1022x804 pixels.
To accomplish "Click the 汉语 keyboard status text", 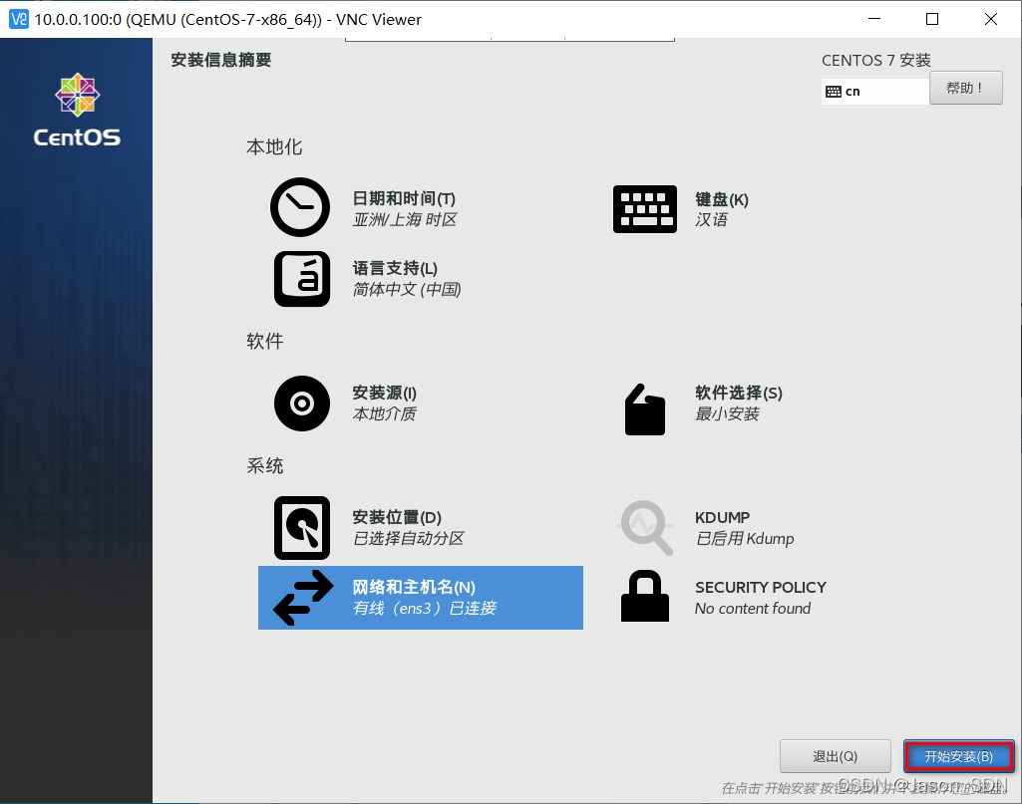I will point(711,219).
